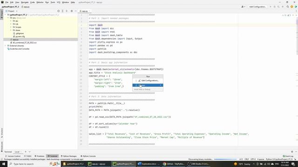Click the UTF-8 encoding status widget

pos(253,159)
